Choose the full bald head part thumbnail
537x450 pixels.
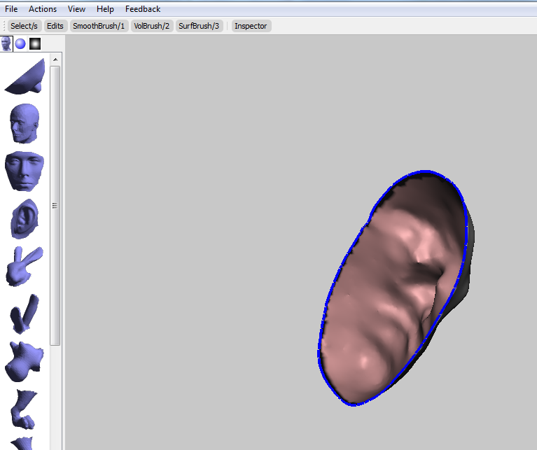pos(25,124)
